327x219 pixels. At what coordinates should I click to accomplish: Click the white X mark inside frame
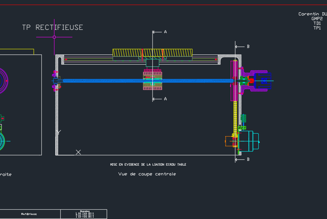pyautogui.click(x=78, y=152)
